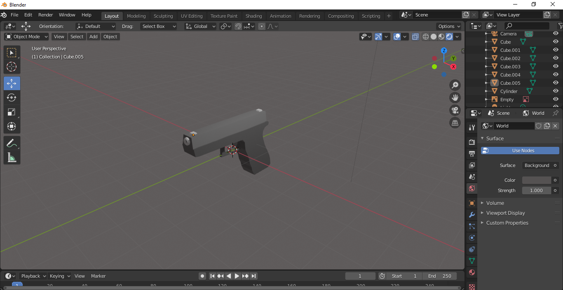Select the Rotate tool
Image resolution: width=563 pixels, height=290 pixels.
pos(12,97)
